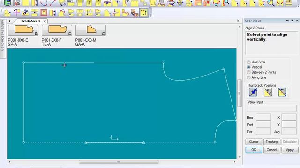300x168 pixels.
Task: Click the work area horizontal scroll left arrow
Action: [x=10, y=162]
